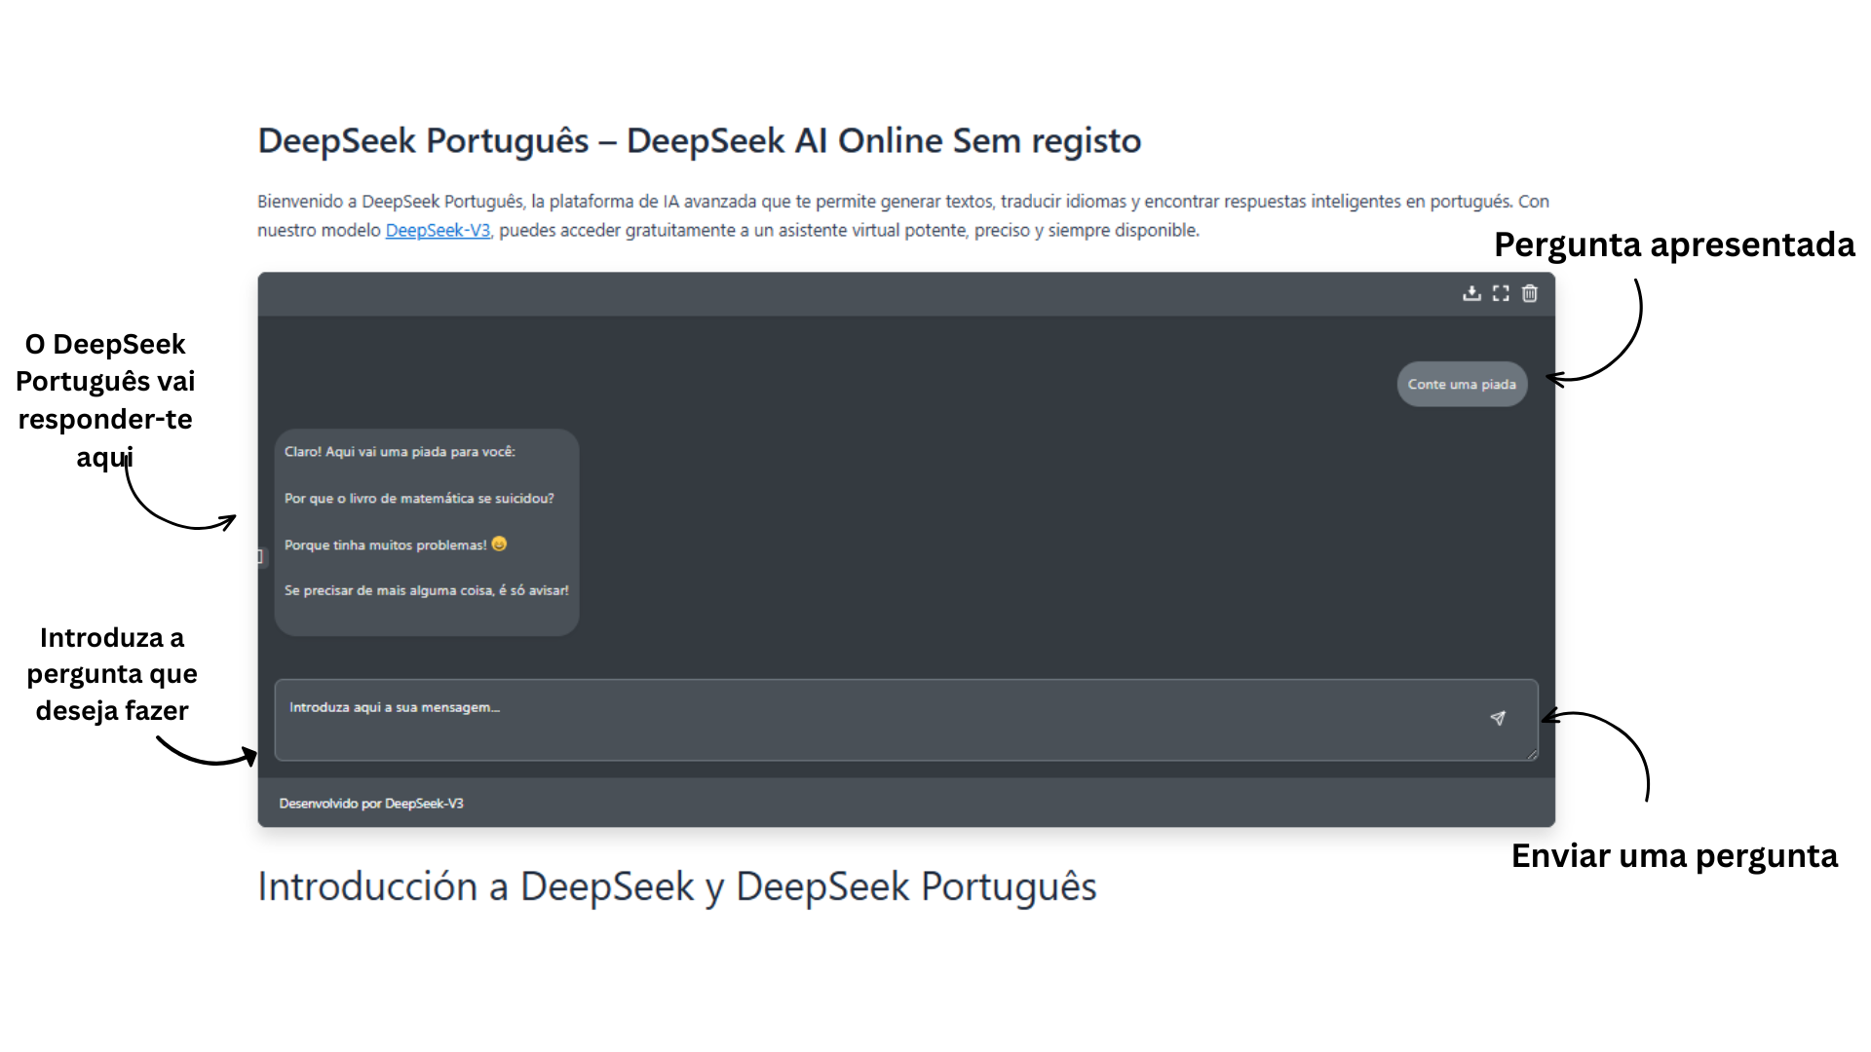The height and width of the screenshot is (1052, 1871).
Task: Click the side panel tab on the chat's left edge
Action: click(261, 556)
